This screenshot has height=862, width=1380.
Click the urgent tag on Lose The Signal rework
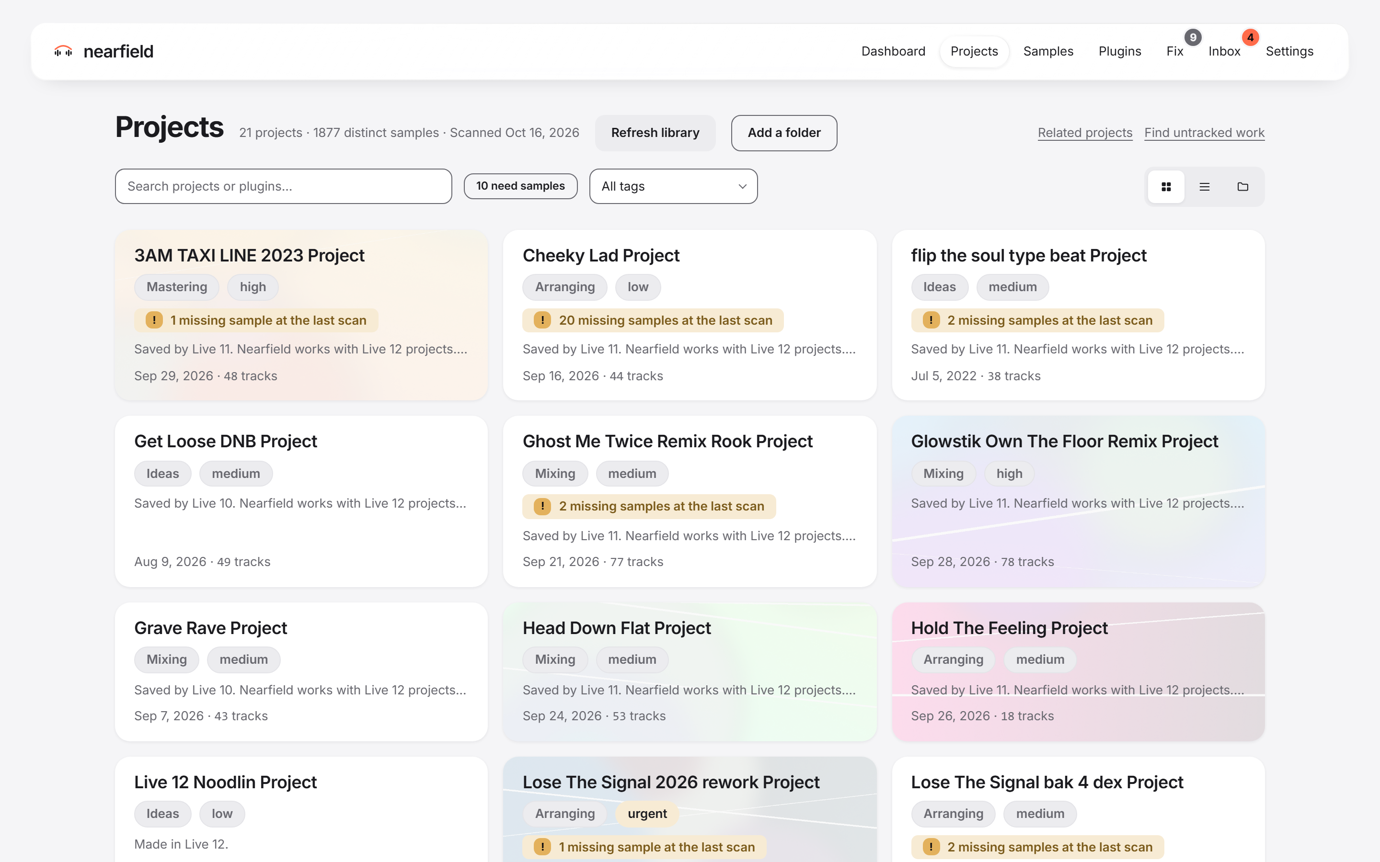click(x=647, y=814)
